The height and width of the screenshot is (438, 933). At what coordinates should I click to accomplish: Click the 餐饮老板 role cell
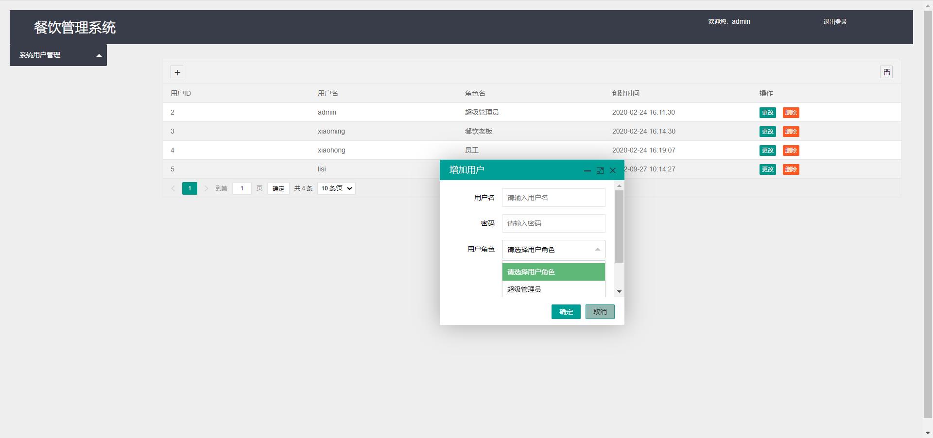(x=479, y=131)
